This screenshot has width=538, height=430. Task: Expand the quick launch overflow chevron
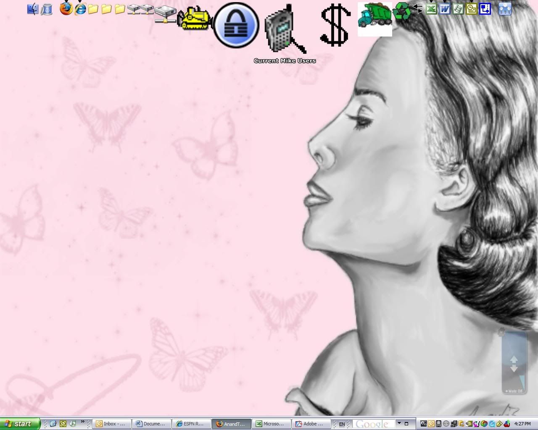coord(82,422)
